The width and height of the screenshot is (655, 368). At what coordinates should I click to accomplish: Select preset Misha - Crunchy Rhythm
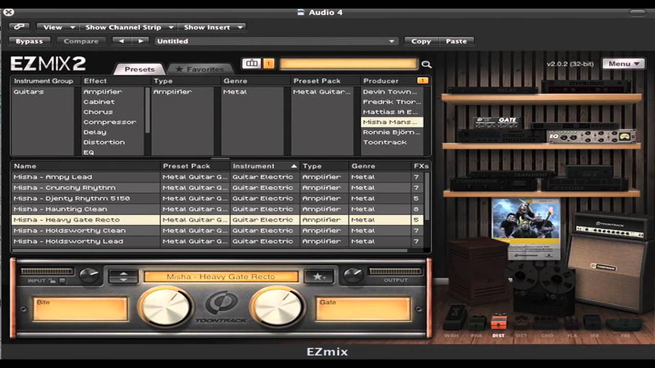pyautogui.click(x=217, y=188)
